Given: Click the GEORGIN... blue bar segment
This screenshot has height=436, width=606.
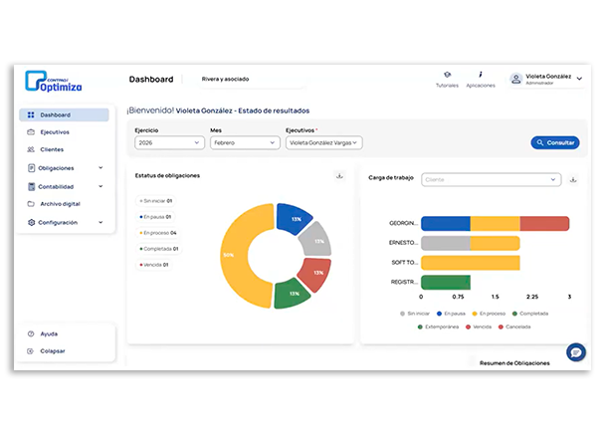Looking at the screenshot, I should tap(446, 223).
